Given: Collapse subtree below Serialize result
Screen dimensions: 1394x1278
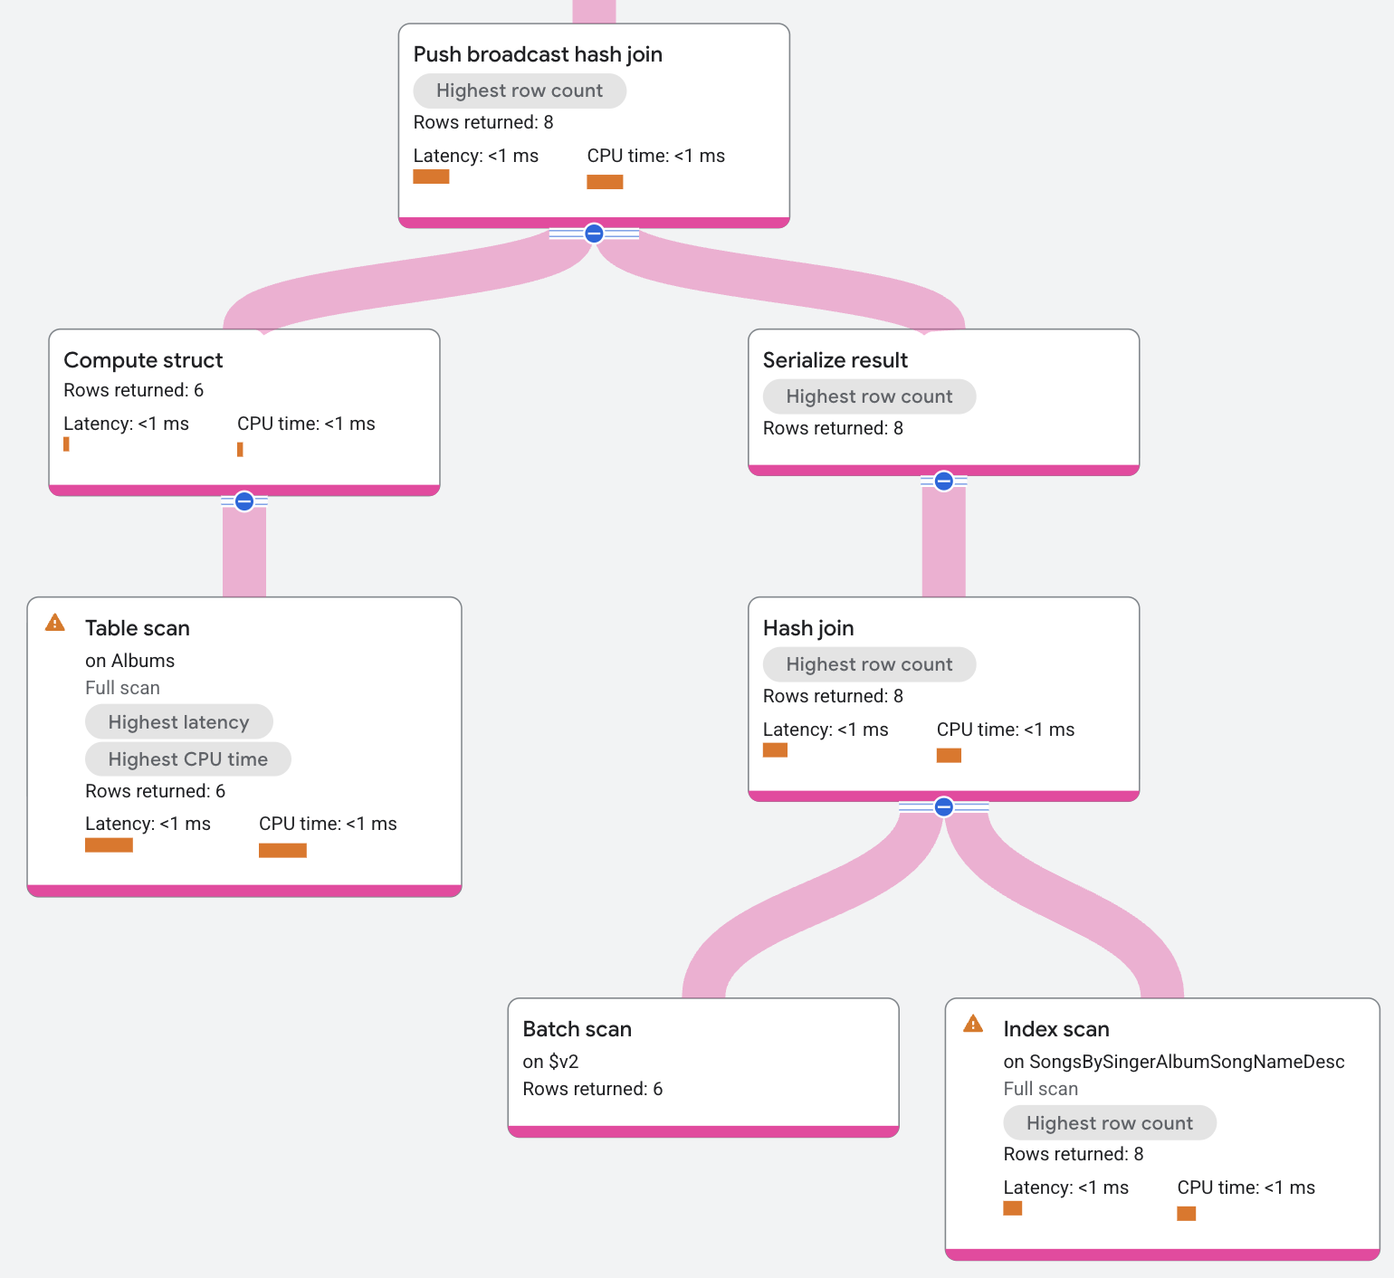Looking at the screenshot, I should pyautogui.click(x=943, y=482).
